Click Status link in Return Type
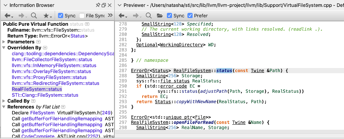344x139 pixels. (x=78, y=36)
